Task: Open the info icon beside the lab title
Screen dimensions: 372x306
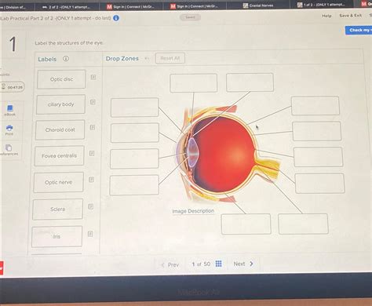Action: 116,18
